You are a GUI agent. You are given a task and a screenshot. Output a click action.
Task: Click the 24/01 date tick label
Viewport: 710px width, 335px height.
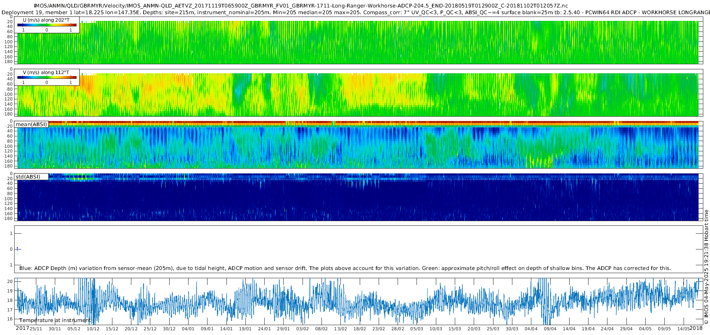point(264,329)
